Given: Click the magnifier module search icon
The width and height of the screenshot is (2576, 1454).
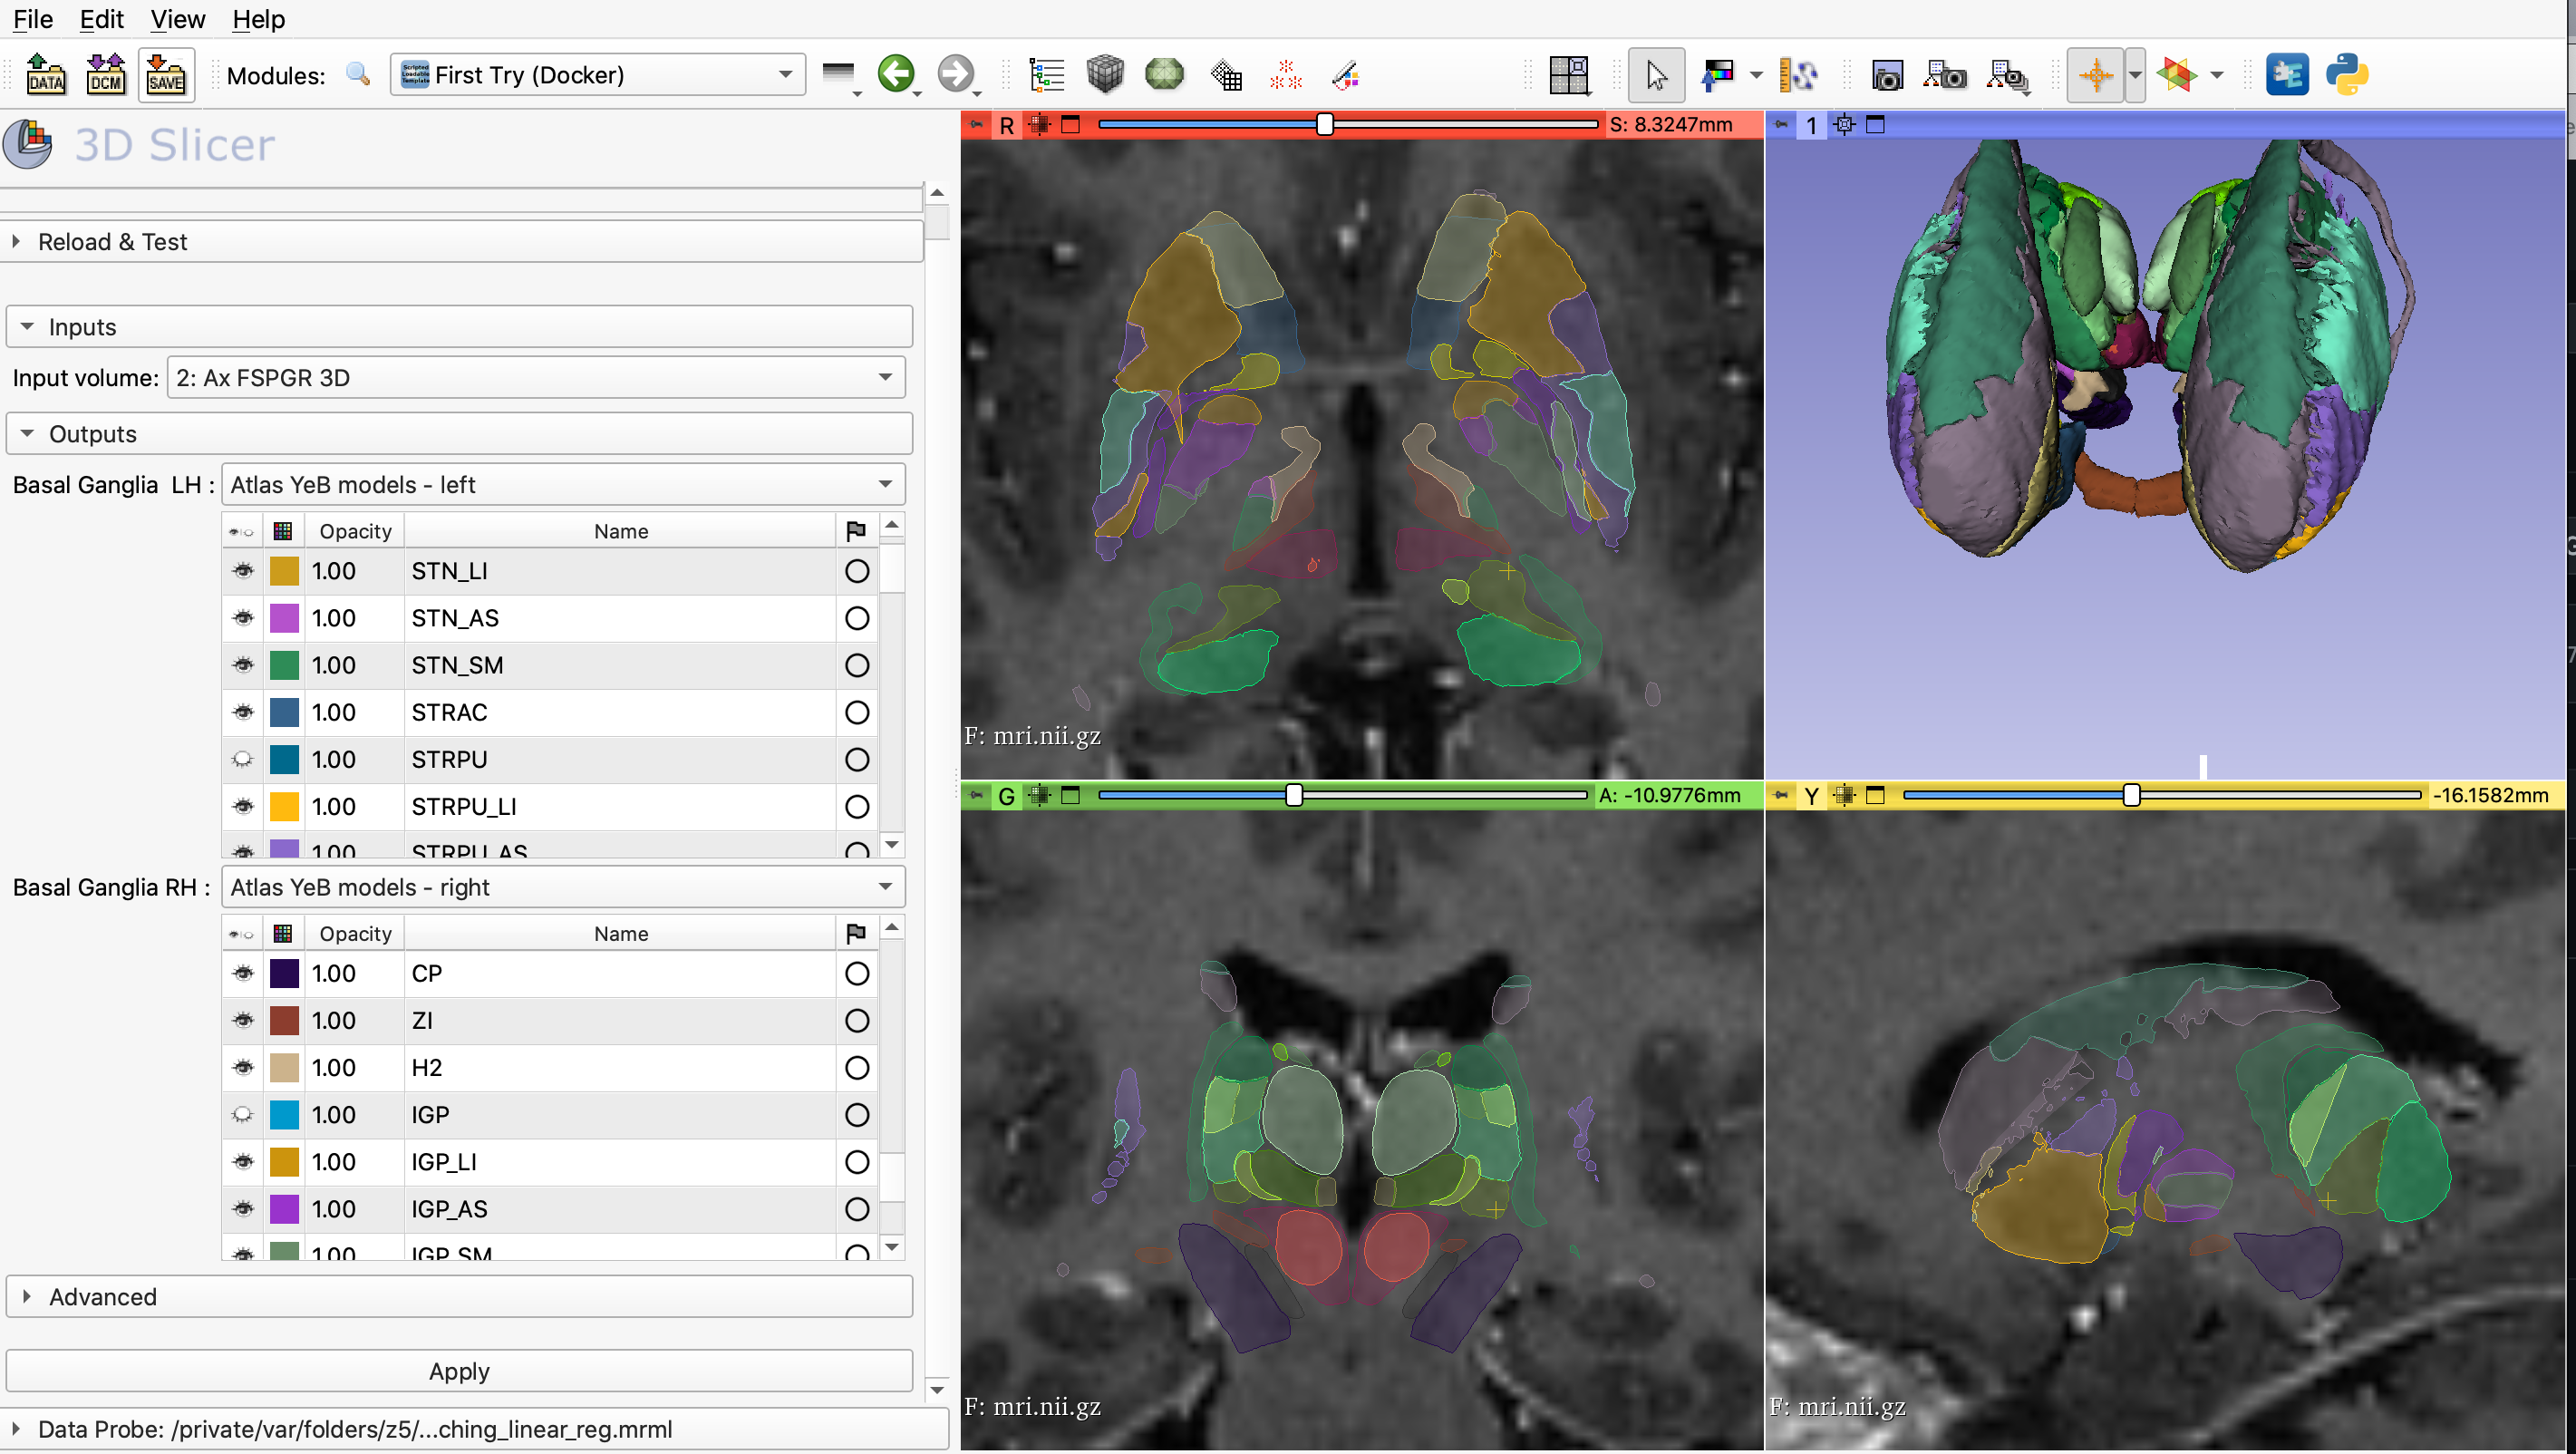Looking at the screenshot, I should coord(357,75).
